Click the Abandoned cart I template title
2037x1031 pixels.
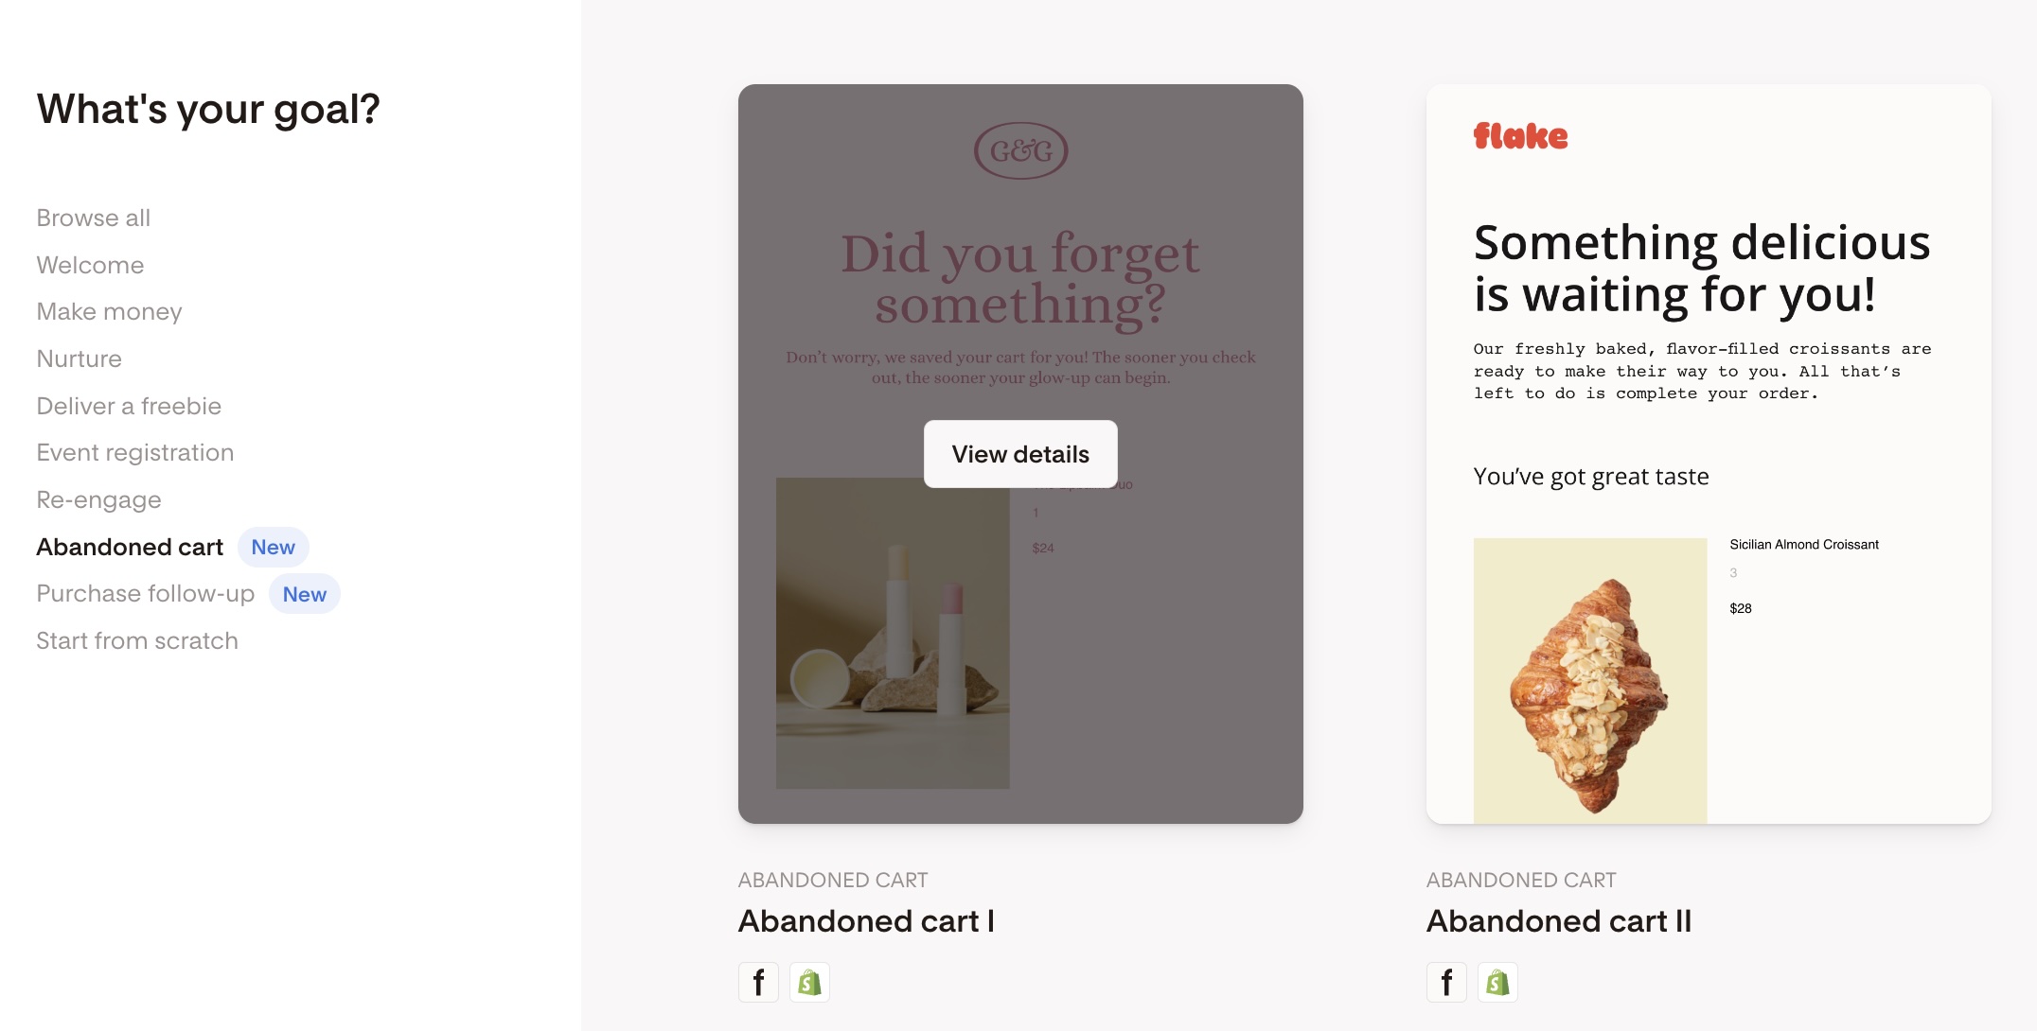pos(866,920)
